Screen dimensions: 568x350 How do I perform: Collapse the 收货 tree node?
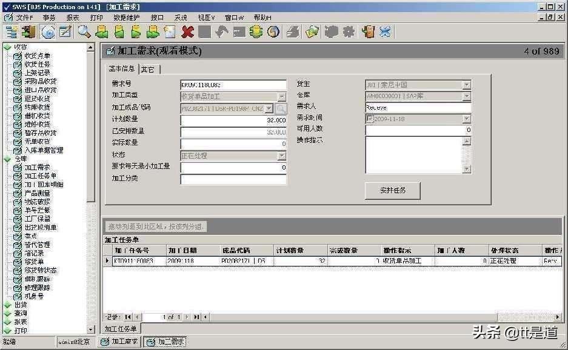[7, 47]
